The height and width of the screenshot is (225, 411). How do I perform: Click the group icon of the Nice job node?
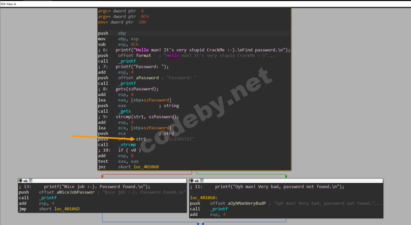point(30,181)
